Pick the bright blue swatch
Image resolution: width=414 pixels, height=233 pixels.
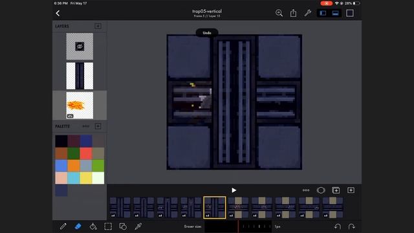pos(61,166)
